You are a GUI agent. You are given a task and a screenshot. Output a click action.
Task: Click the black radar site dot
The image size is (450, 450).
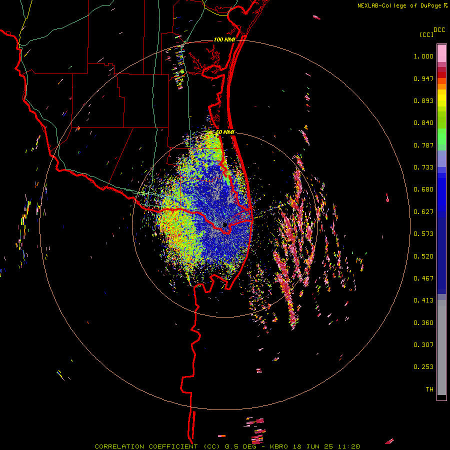point(225,225)
